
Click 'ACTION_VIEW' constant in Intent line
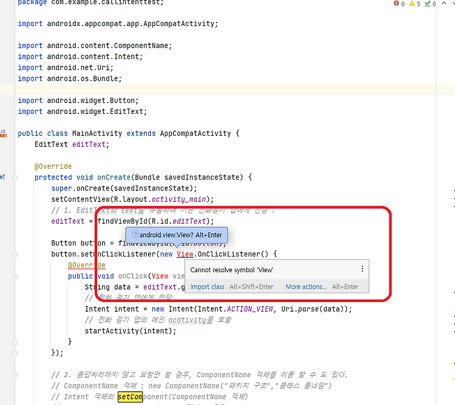[250, 309]
